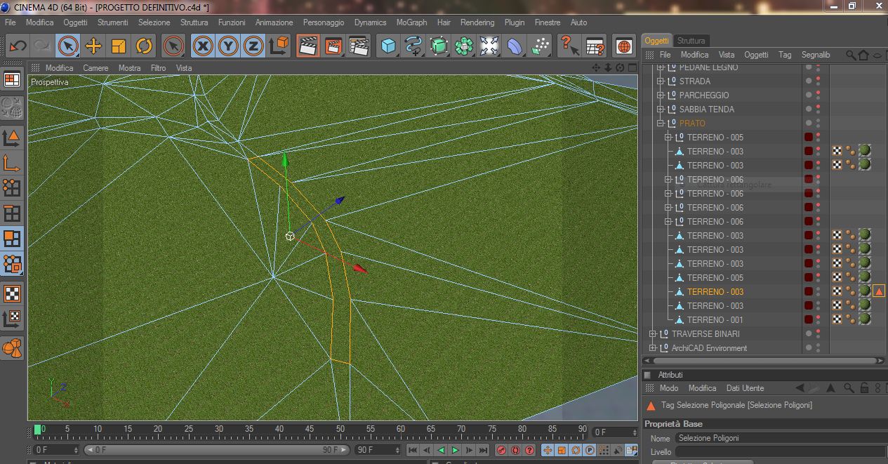This screenshot has width=888, height=464.
Task: Collapse the PRATO group
Action: 660,124
